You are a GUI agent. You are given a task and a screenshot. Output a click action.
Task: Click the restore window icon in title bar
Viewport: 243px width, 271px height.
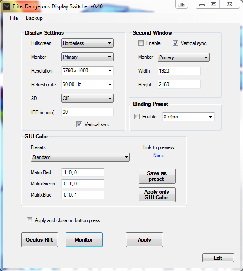coord(214,4)
